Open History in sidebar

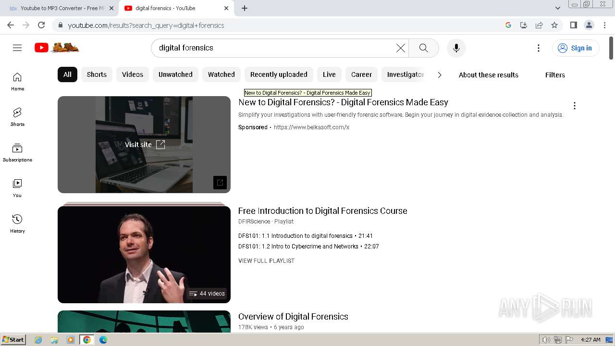[17, 224]
